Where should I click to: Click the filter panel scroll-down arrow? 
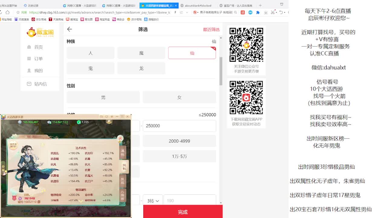(x=221, y=203)
